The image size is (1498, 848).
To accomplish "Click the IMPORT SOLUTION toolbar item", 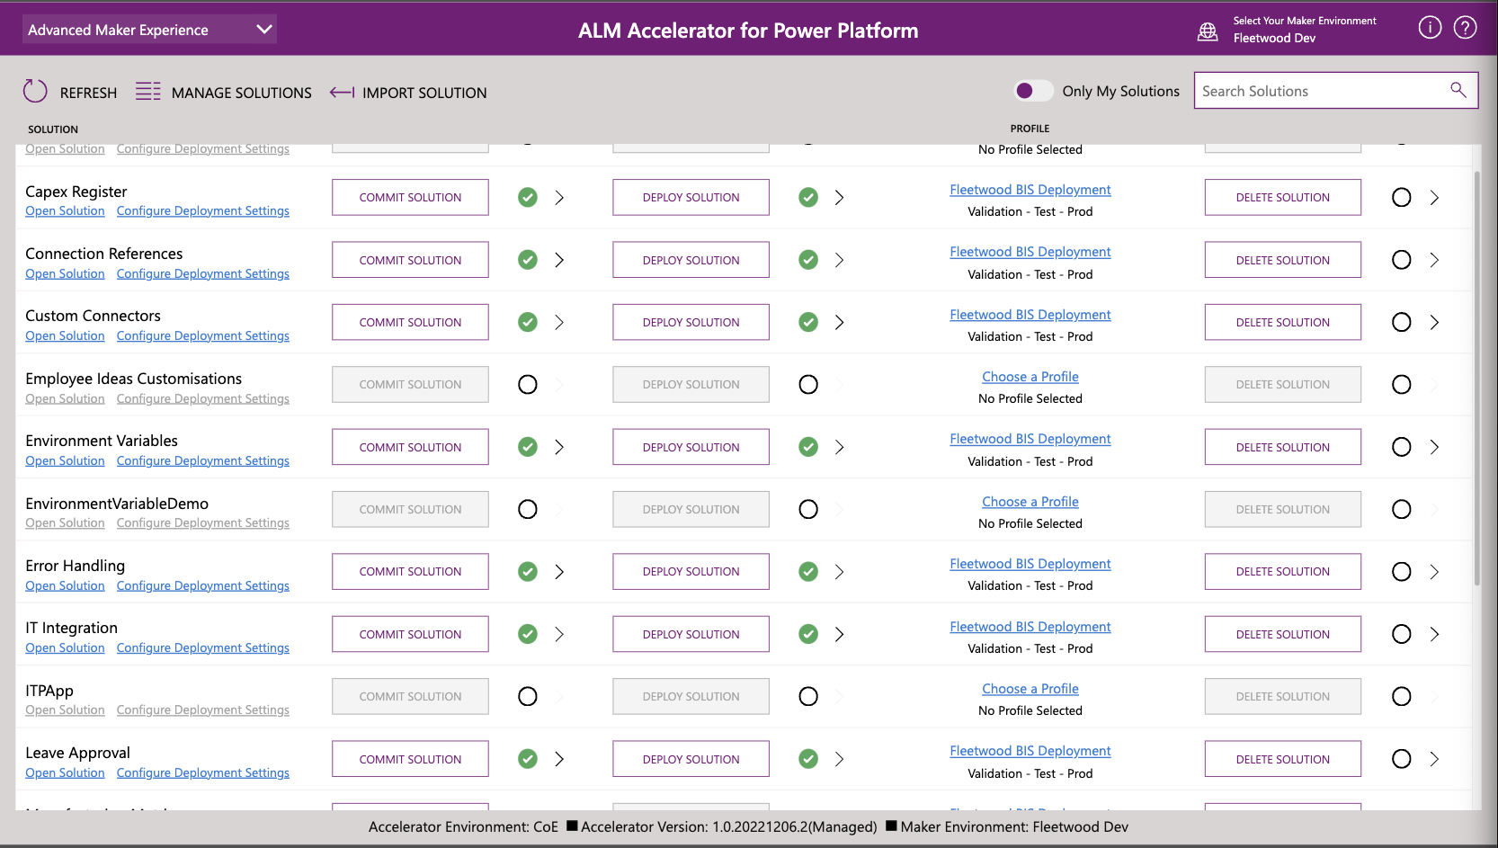I will point(424,92).
